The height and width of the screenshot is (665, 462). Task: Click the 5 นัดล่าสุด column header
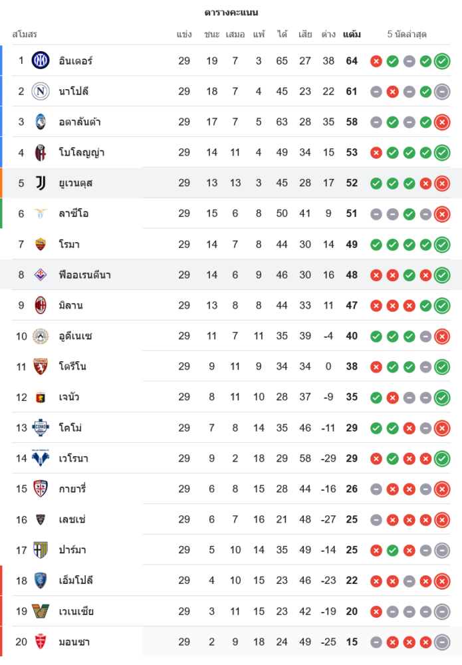tap(407, 34)
